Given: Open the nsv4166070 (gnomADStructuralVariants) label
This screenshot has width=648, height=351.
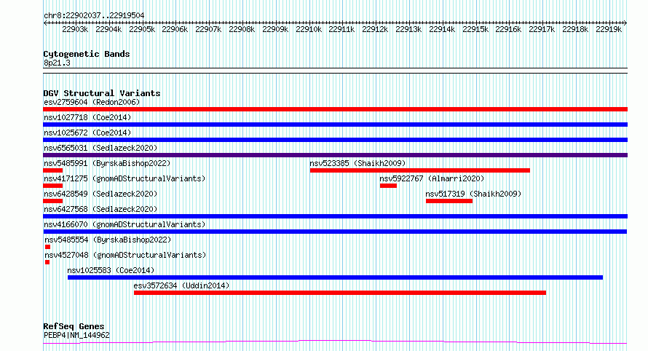Looking at the screenshot, I should (125, 224).
